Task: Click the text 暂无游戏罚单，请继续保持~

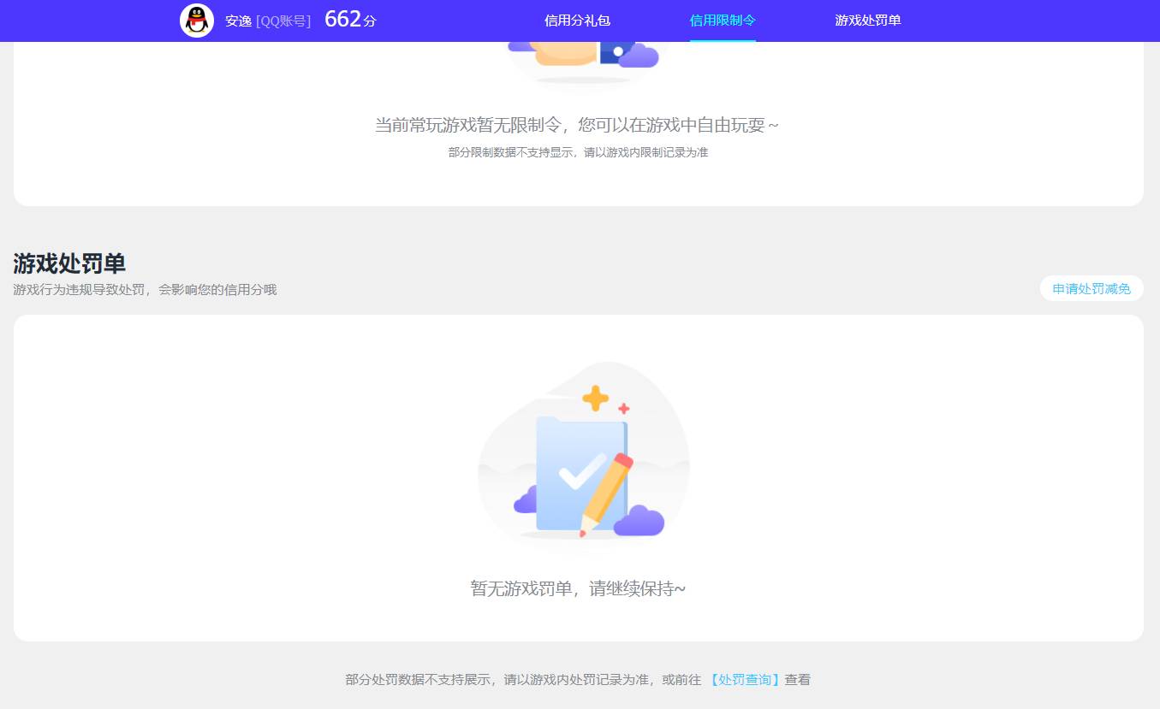Action: [x=580, y=588]
